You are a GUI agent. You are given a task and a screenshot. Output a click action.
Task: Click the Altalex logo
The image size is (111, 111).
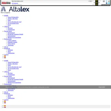tap(15, 9)
